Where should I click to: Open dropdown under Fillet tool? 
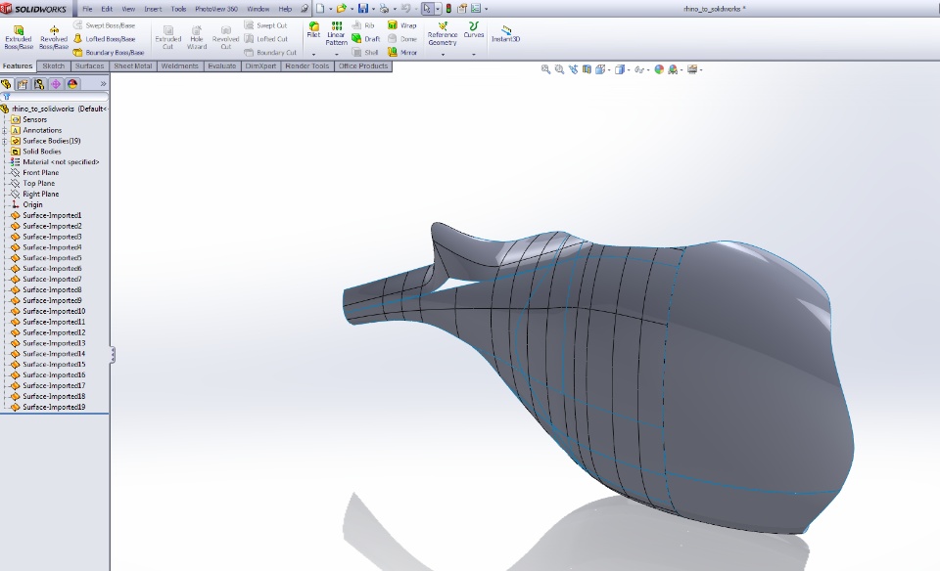[313, 55]
